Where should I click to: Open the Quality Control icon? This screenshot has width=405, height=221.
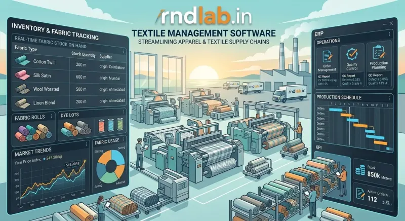click(x=352, y=54)
